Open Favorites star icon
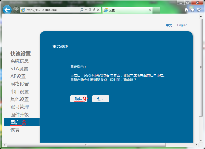The height and width of the screenshot is (149, 205). click(193, 10)
